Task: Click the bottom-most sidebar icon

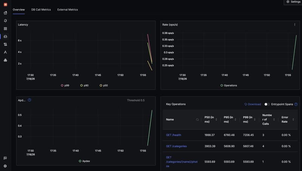Action: (5, 166)
